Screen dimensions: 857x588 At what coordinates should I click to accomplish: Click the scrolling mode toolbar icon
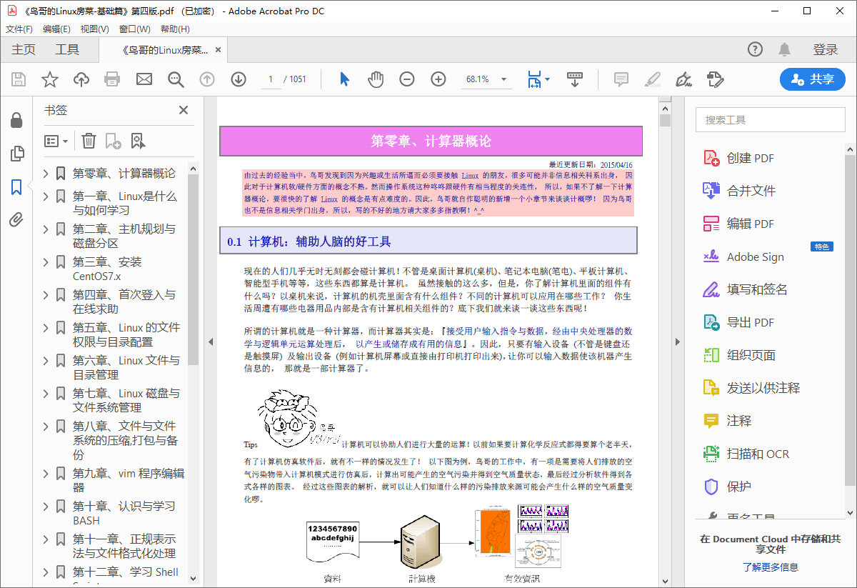point(574,79)
